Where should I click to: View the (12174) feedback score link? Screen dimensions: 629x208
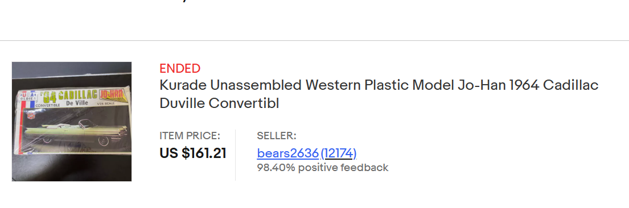point(339,153)
